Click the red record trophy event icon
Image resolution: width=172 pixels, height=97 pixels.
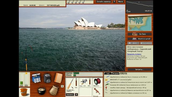(x=106, y=88)
